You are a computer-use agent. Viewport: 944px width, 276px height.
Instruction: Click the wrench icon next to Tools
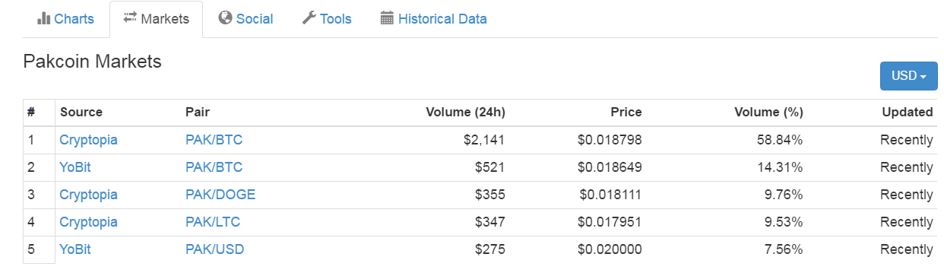[309, 18]
